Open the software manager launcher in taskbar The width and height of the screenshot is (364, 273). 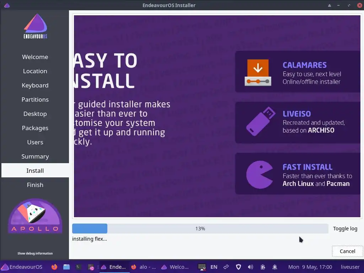(x=91, y=267)
